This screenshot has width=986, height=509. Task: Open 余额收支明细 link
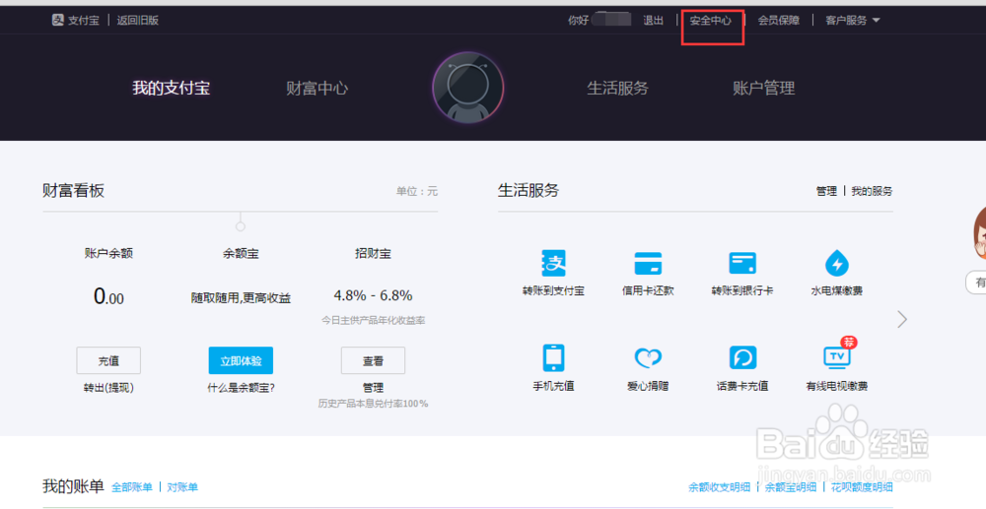click(720, 487)
